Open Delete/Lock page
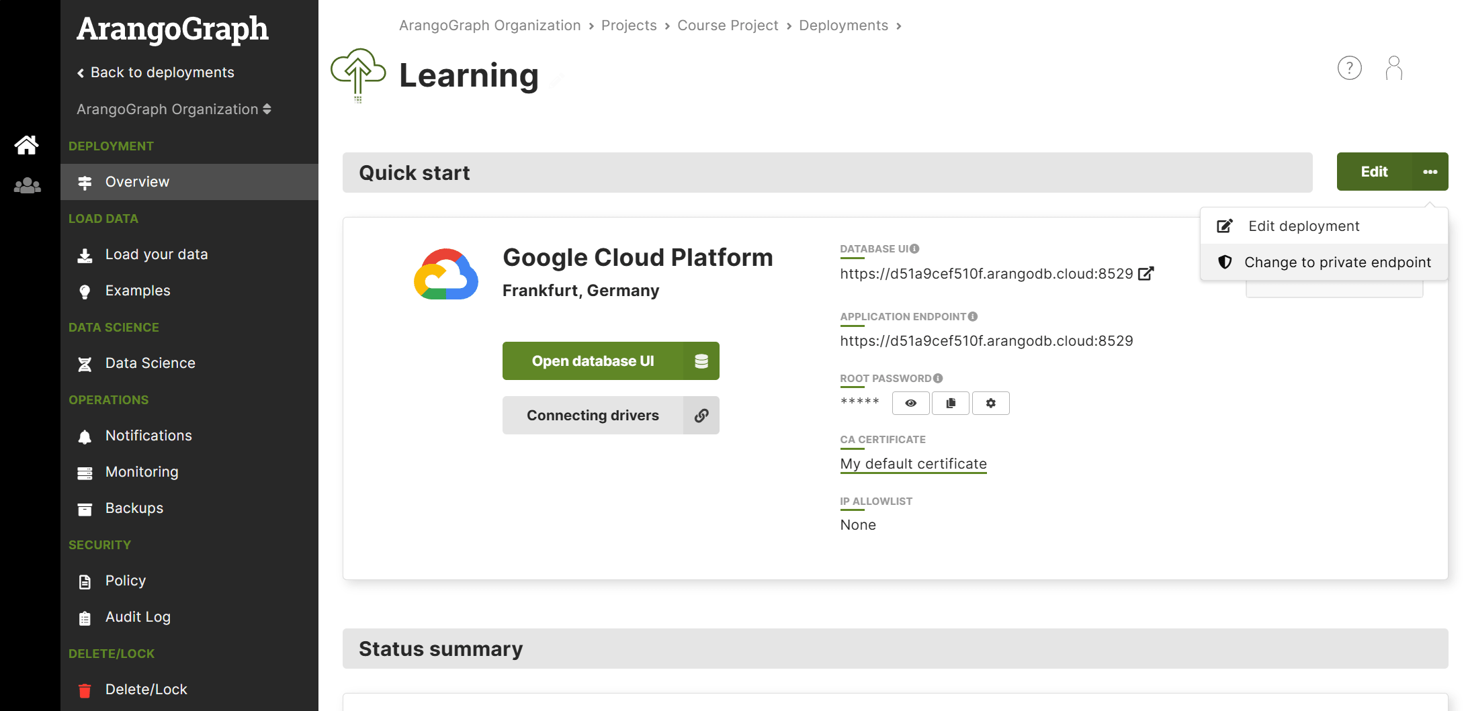1466x711 pixels. [x=189, y=690]
